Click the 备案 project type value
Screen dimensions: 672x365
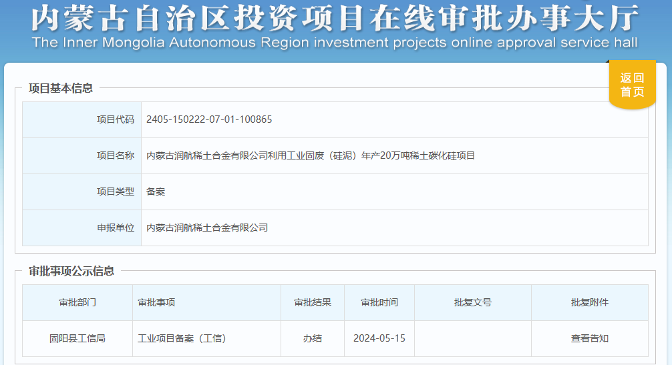coord(156,192)
